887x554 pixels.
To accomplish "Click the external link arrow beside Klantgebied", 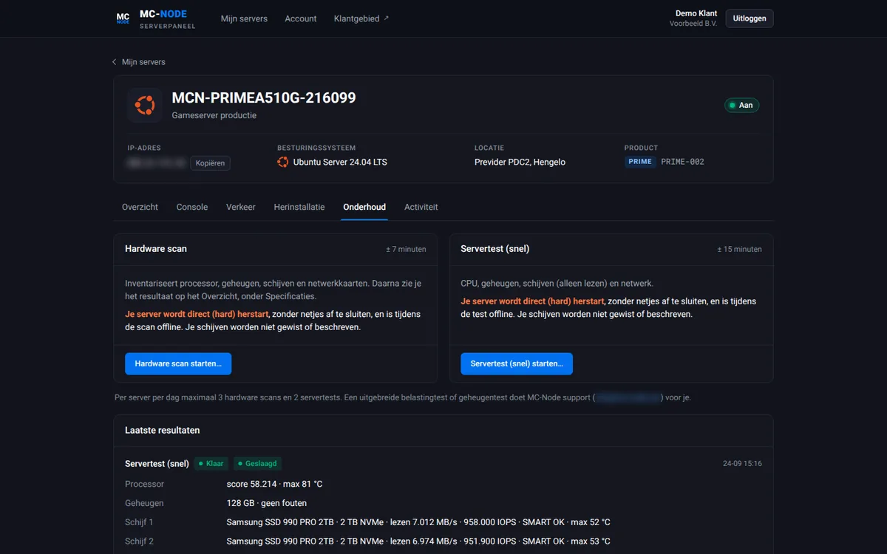I will 386,18.
